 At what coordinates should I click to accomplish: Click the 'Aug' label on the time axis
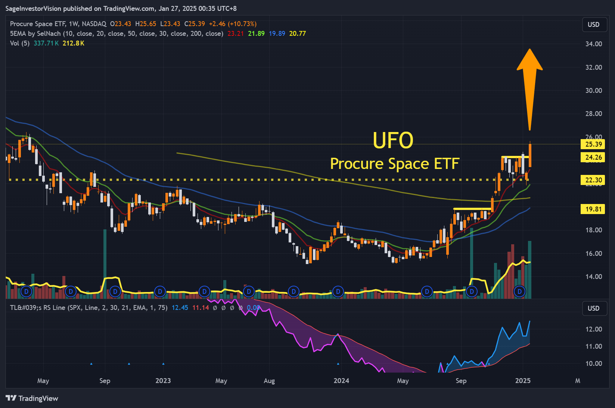point(269,381)
